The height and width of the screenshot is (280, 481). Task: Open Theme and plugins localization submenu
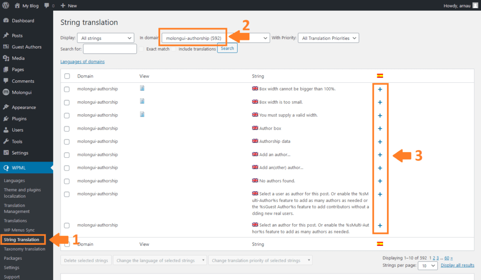[x=23, y=193]
